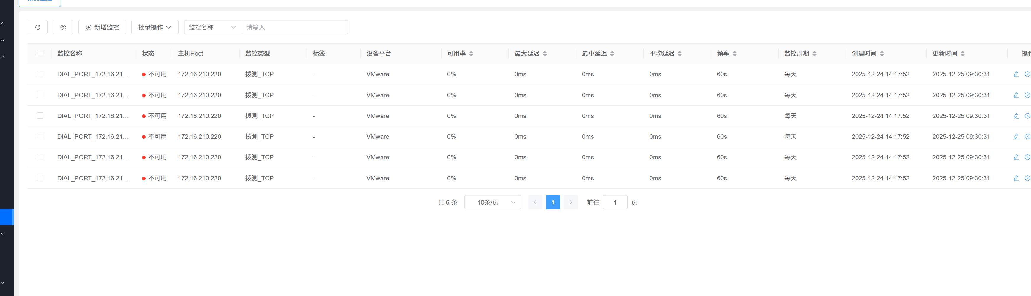Click the partially visible tab above toolbar
1031x296 pixels.
pyautogui.click(x=40, y=3)
